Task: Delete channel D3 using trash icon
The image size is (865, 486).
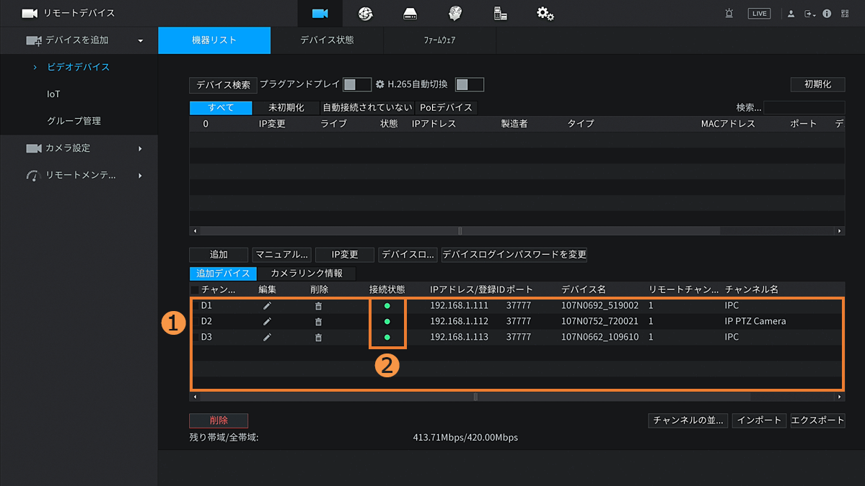Action: (318, 338)
